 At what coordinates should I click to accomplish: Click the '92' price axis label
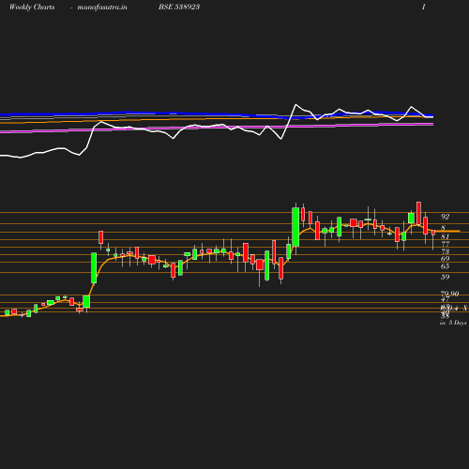[x=446, y=217]
